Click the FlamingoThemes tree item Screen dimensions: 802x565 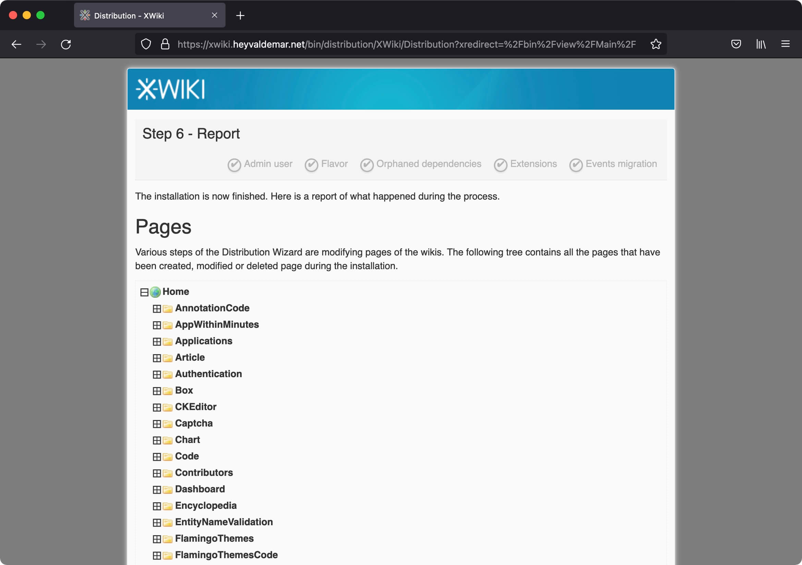point(215,538)
